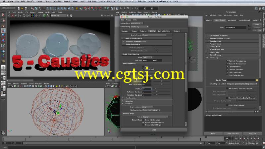This screenshot has width=265, height=149.
Task: Pick the Lasso select tool
Action: tap(3, 21)
